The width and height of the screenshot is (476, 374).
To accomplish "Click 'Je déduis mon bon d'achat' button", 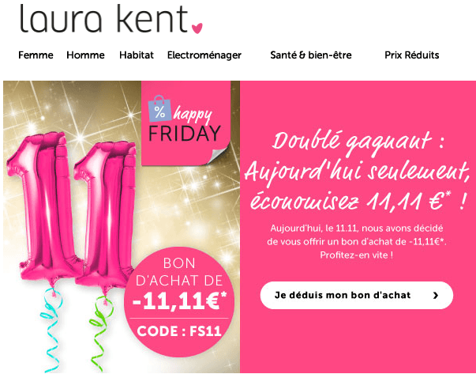I will tap(356, 295).
